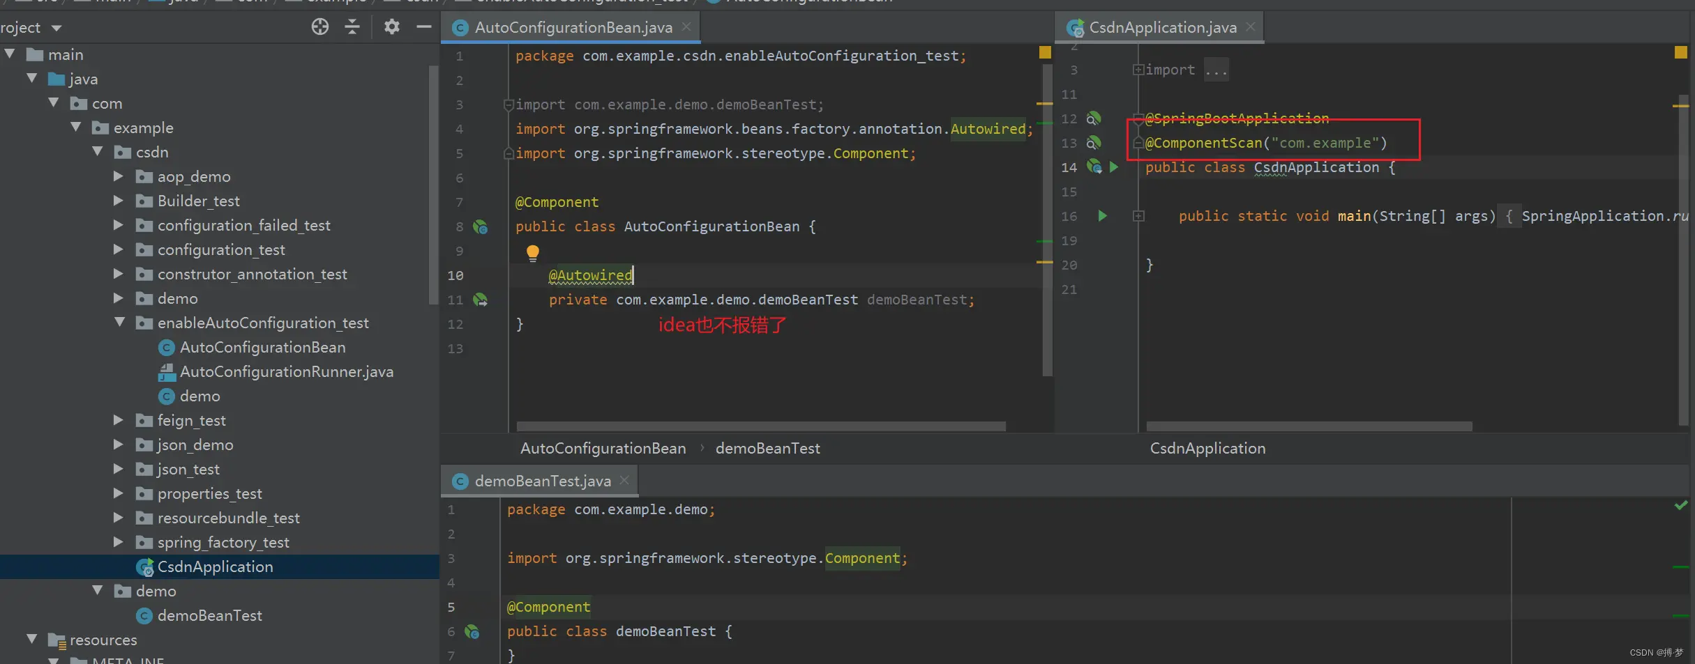
Task: Expand the aop_demo folder
Action: coord(119,176)
